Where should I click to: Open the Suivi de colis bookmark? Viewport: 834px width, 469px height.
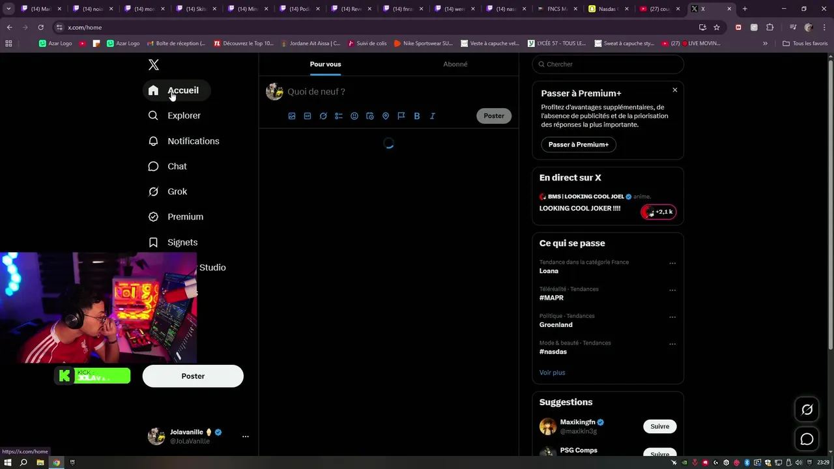pos(367,44)
